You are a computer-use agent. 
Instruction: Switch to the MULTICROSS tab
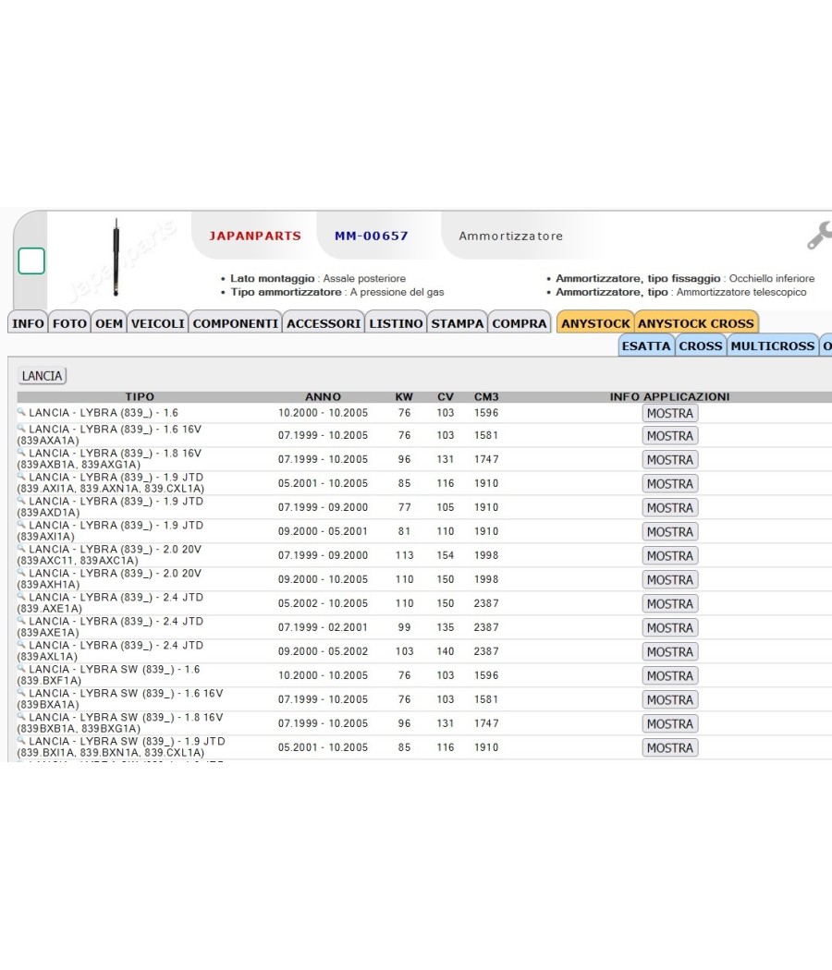point(773,346)
